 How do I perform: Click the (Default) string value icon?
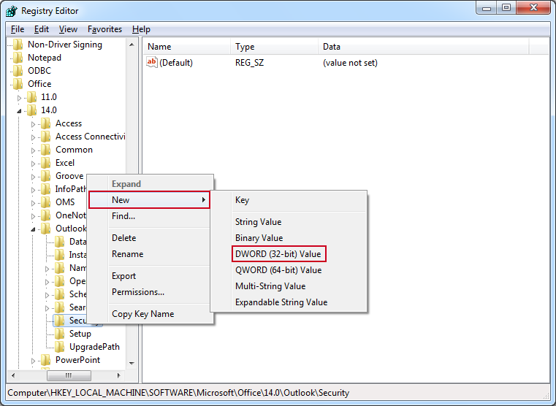[152, 63]
